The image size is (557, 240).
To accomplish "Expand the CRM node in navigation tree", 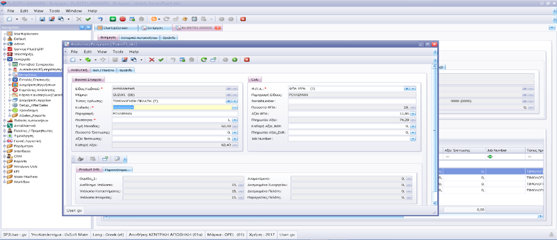I will point(4,156).
